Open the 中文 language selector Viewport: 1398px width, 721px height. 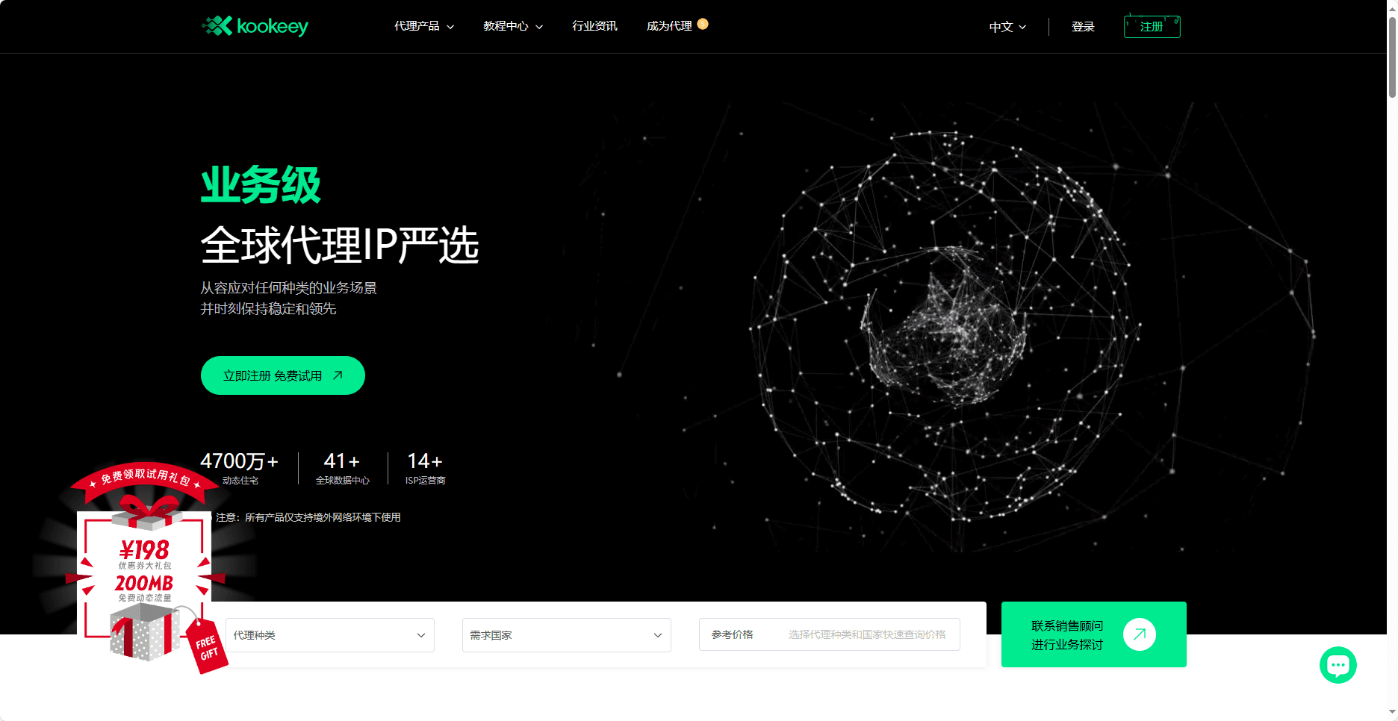pyautogui.click(x=1007, y=27)
